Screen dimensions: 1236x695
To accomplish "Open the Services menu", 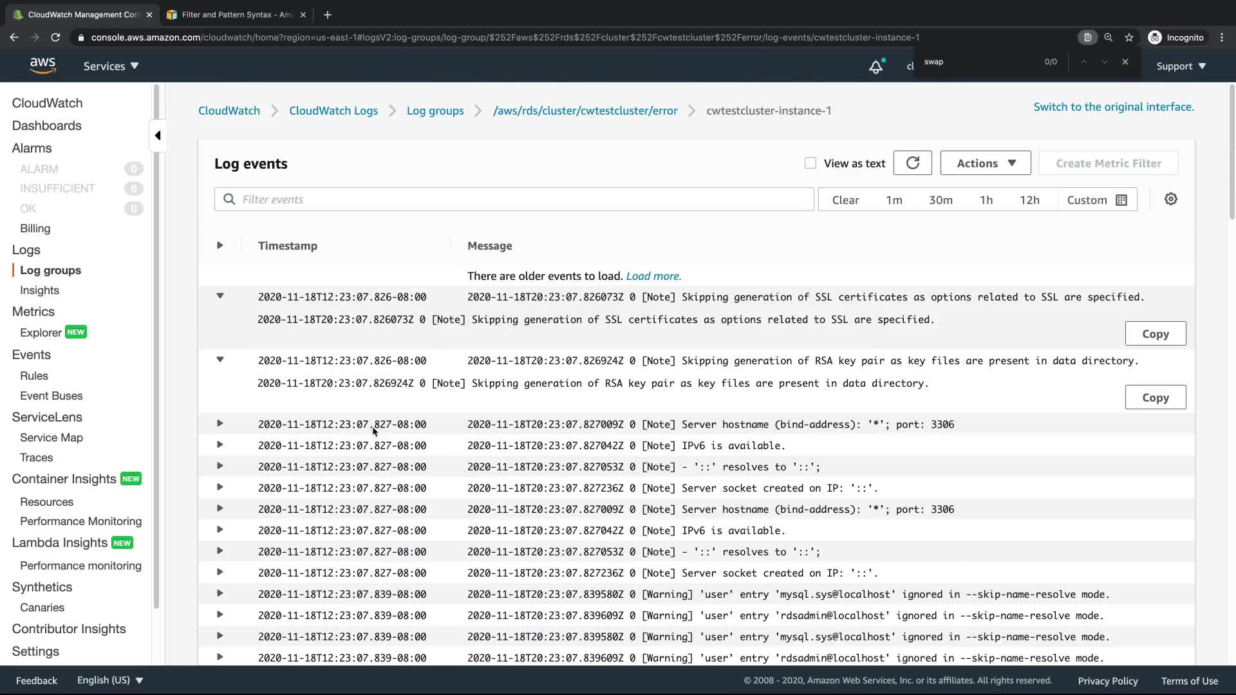I will (x=111, y=66).
